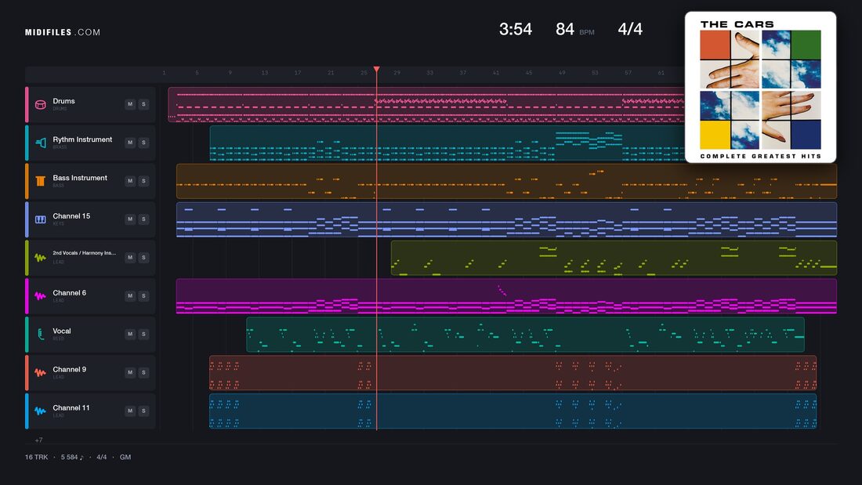Click the Channel 11 waveform icon
The image size is (862, 485).
(x=41, y=411)
